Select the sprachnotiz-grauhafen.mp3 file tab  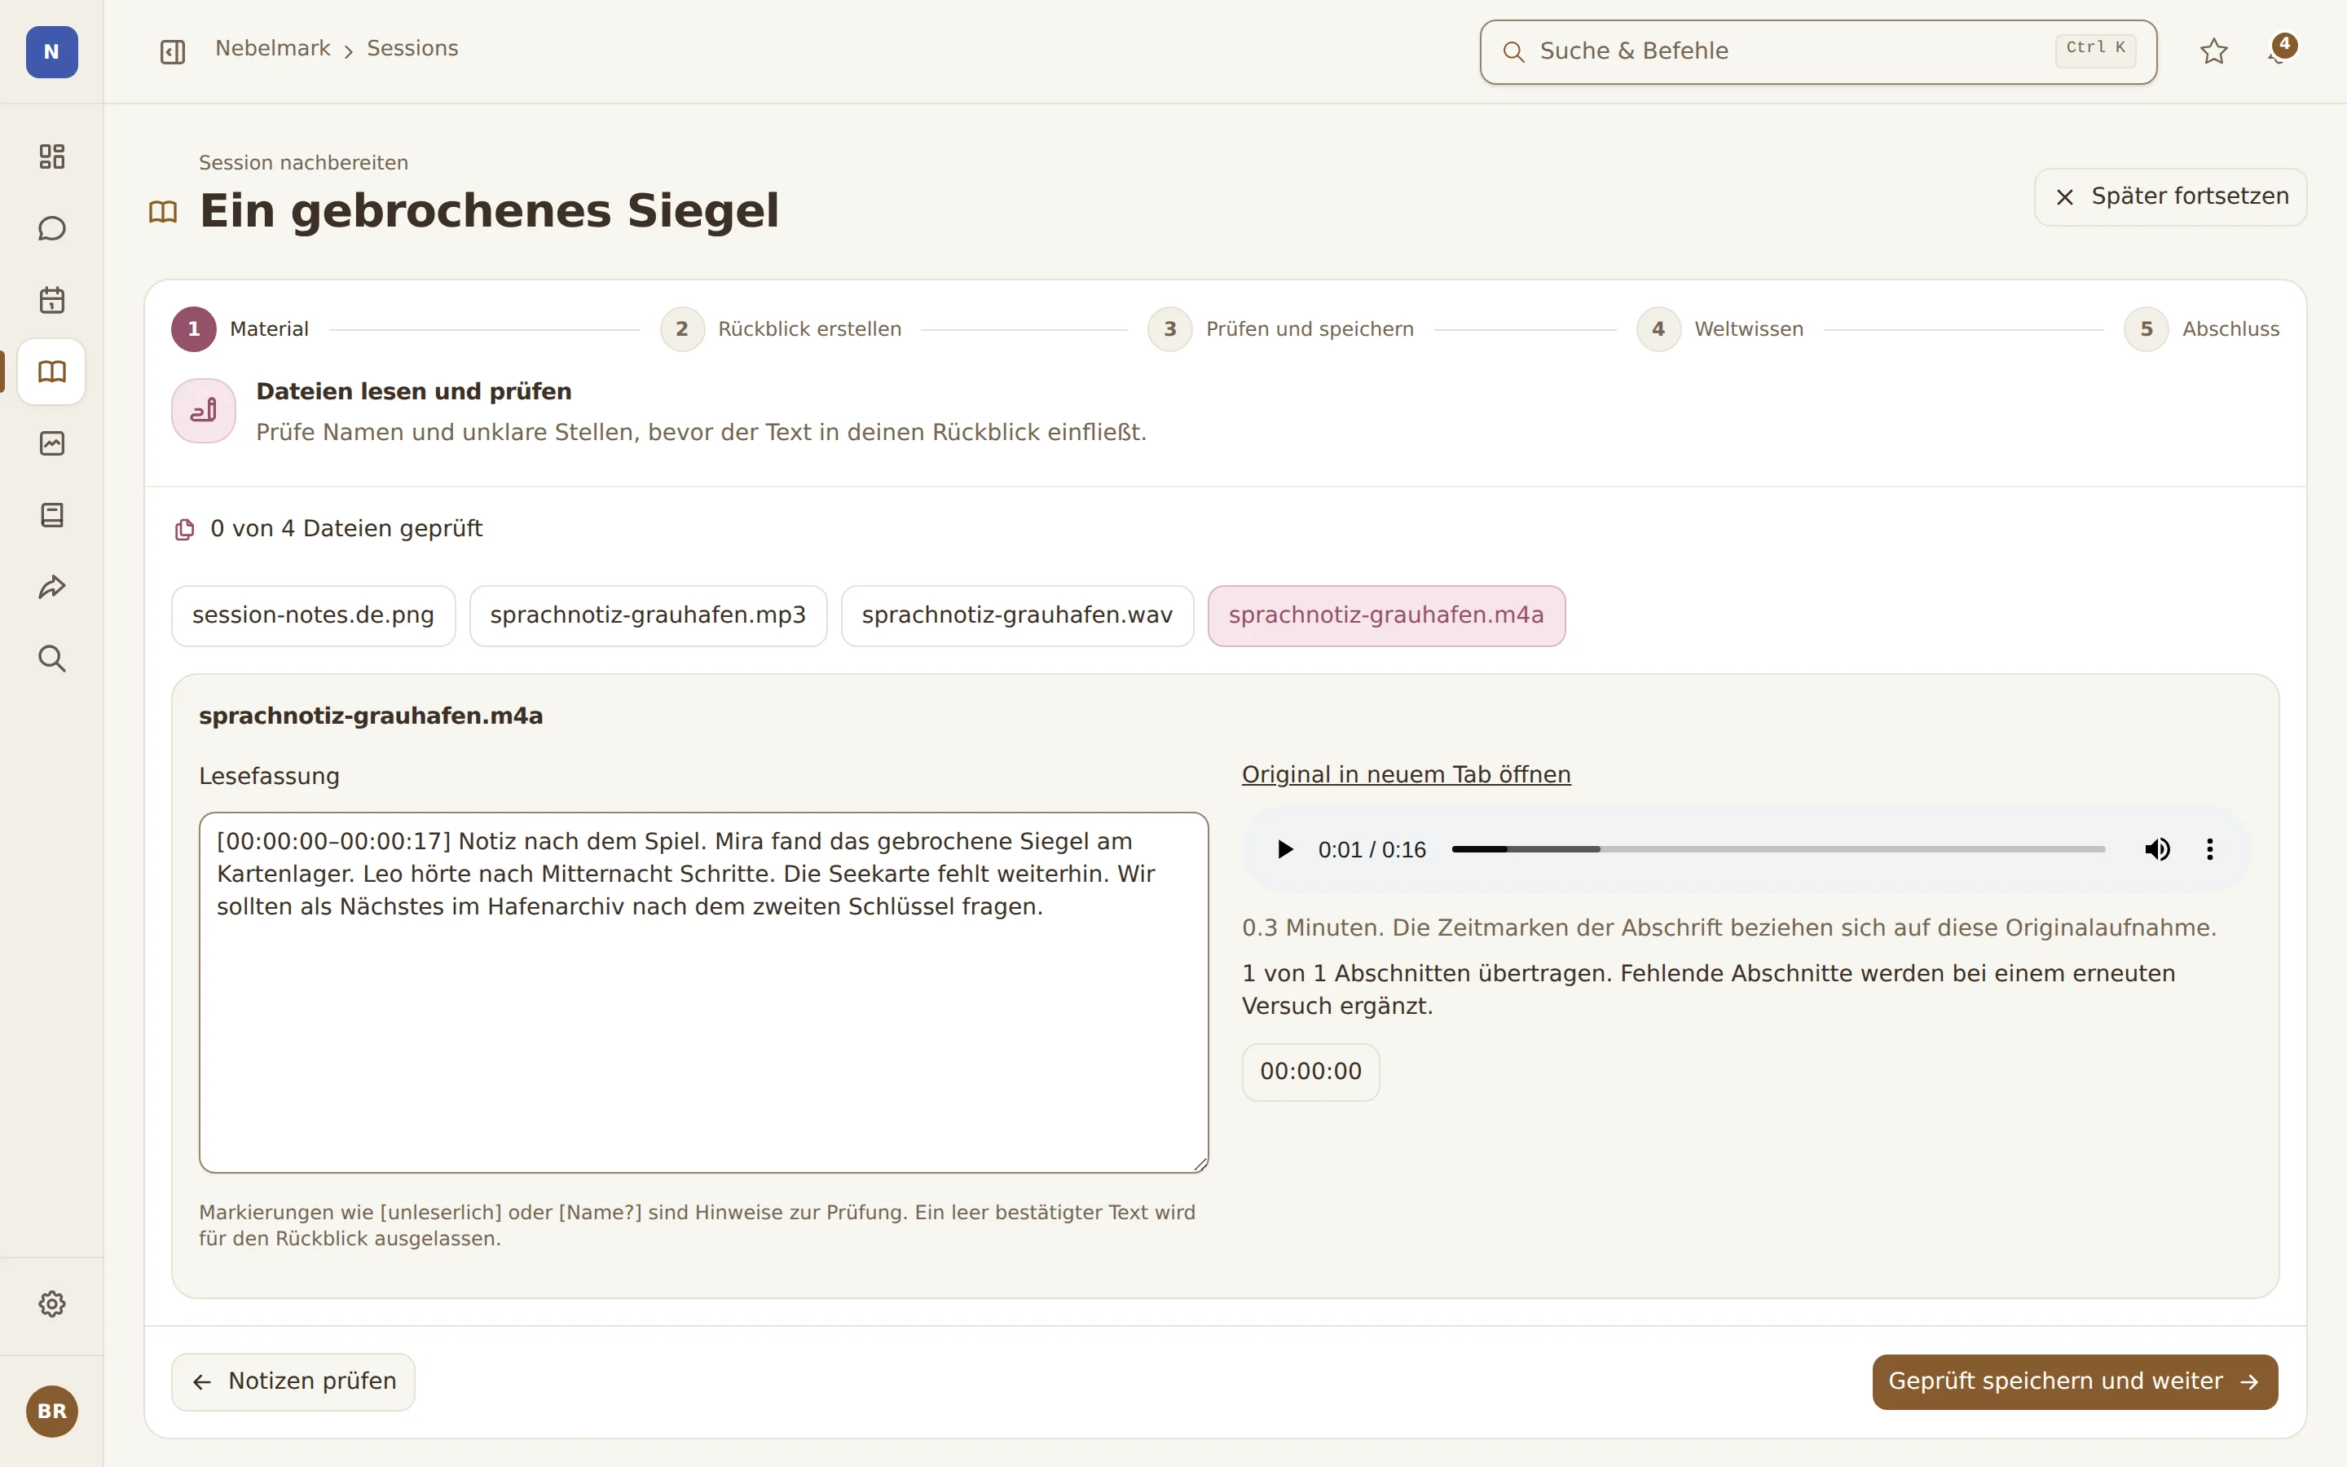(x=648, y=615)
